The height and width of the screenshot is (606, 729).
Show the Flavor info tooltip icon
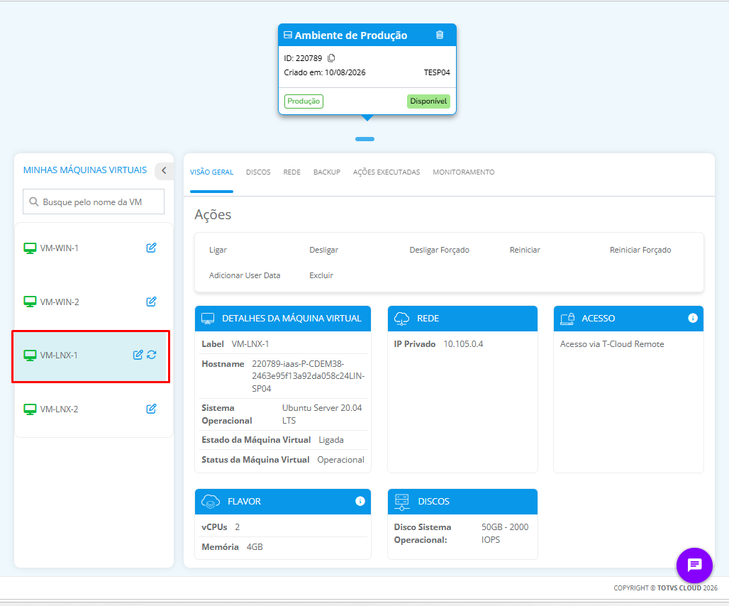click(360, 501)
